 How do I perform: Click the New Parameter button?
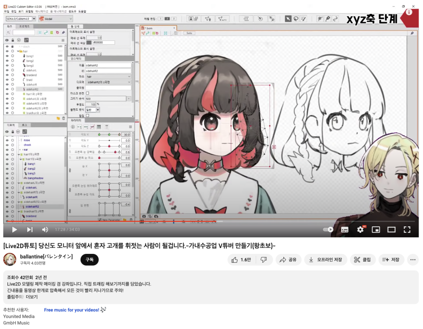(109, 220)
